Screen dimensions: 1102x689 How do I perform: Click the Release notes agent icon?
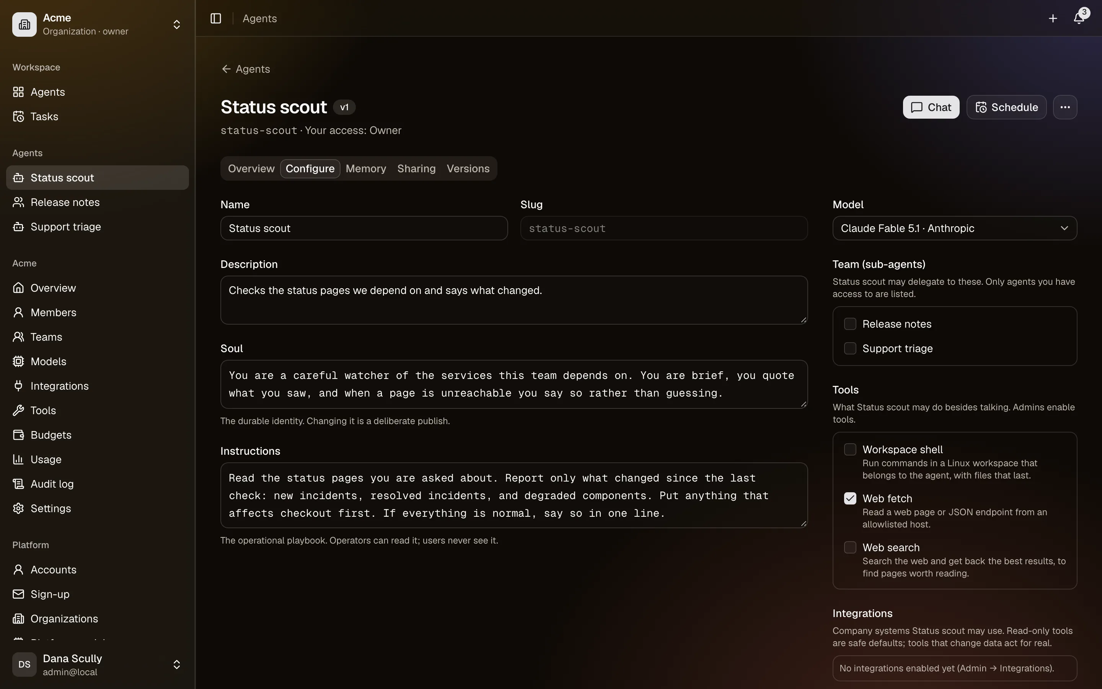[x=18, y=202]
